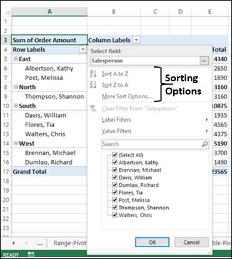Screen dimensions: 232x259
Task: Open the Select field Salesperson dropdown
Action: [x=204, y=61]
